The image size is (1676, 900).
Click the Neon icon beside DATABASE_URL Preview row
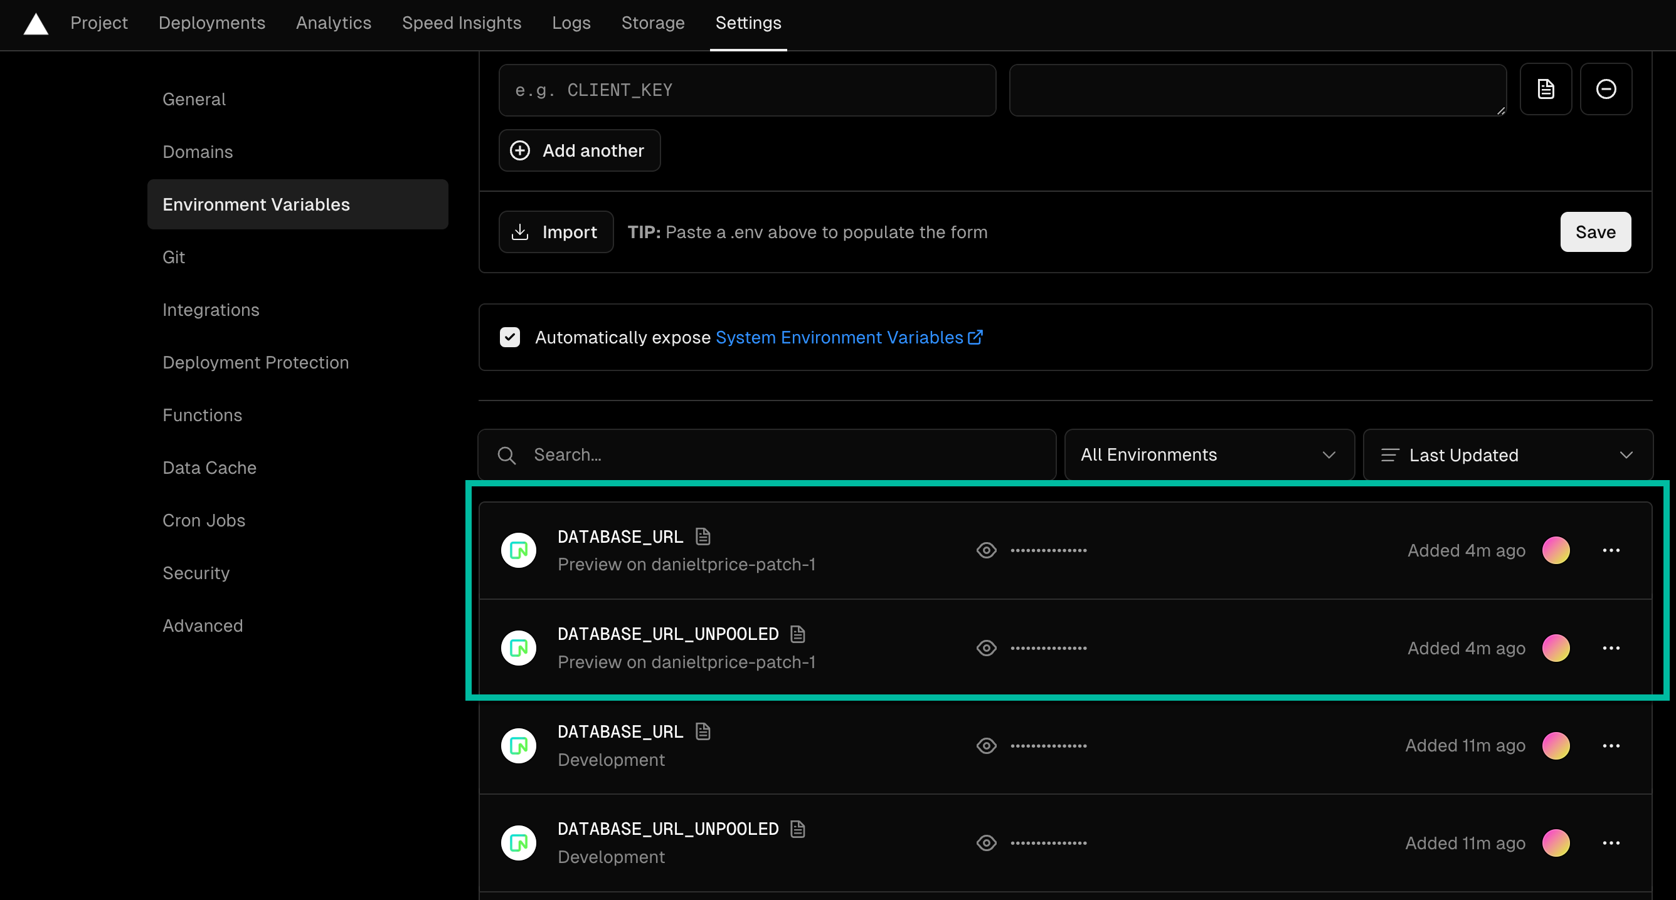[x=518, y=550]
